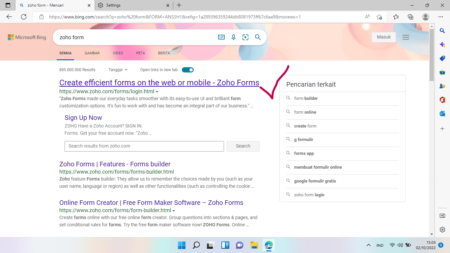The width and height of the screenshot is (450, 253).
Task: Reload the page with the Refresh icon
Action: tap(24, 17)
